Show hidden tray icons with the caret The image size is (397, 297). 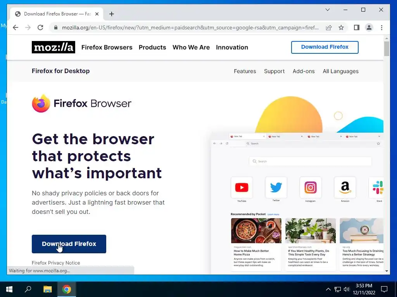click(328, 289)
